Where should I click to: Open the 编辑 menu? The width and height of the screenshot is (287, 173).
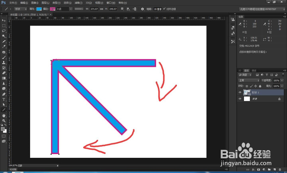coord(24,3)
